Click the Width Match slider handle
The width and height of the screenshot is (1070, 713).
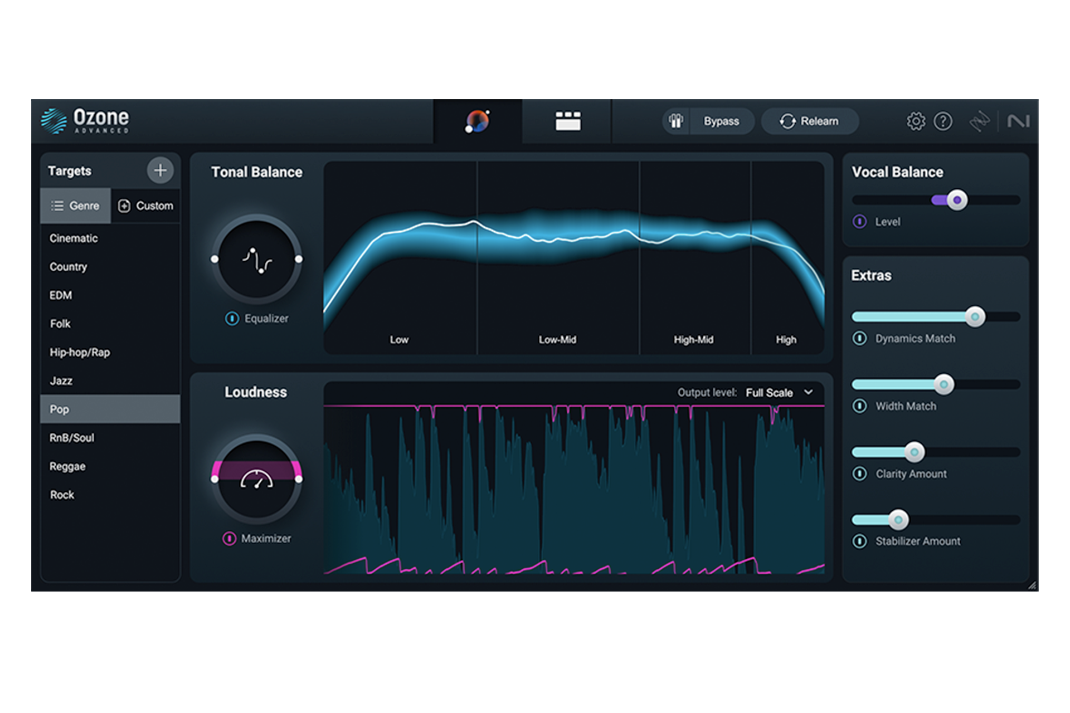click(x=943, y=384)
